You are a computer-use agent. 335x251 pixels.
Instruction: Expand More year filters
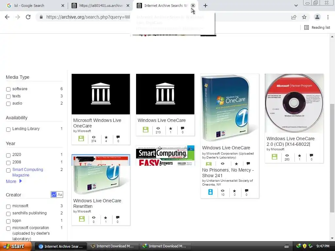click(14, 181)
